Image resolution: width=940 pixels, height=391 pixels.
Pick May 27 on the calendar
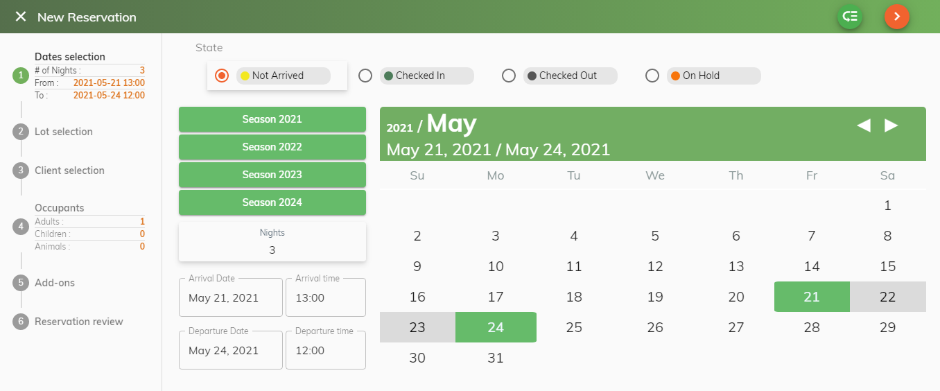[x=736, y=327]
